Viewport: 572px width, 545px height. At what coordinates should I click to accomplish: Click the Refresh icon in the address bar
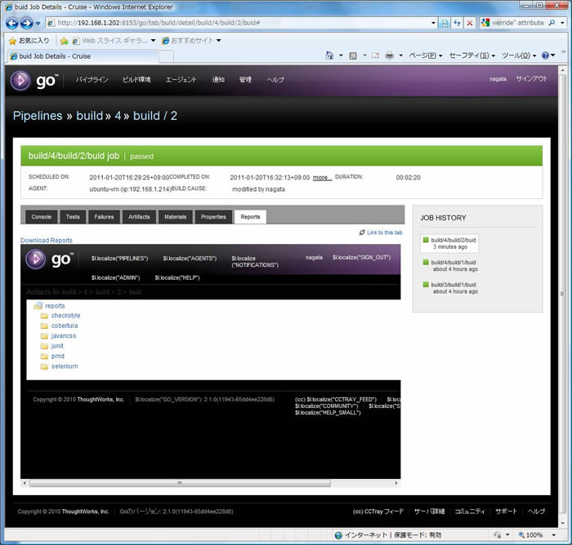click(457, 23)
